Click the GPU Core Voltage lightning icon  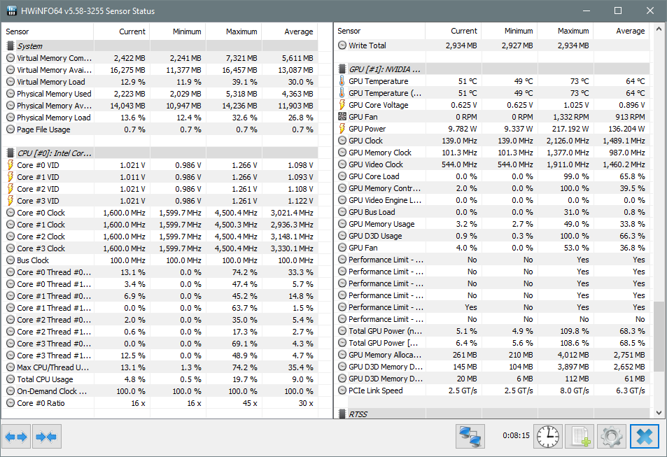coord(342,105)
